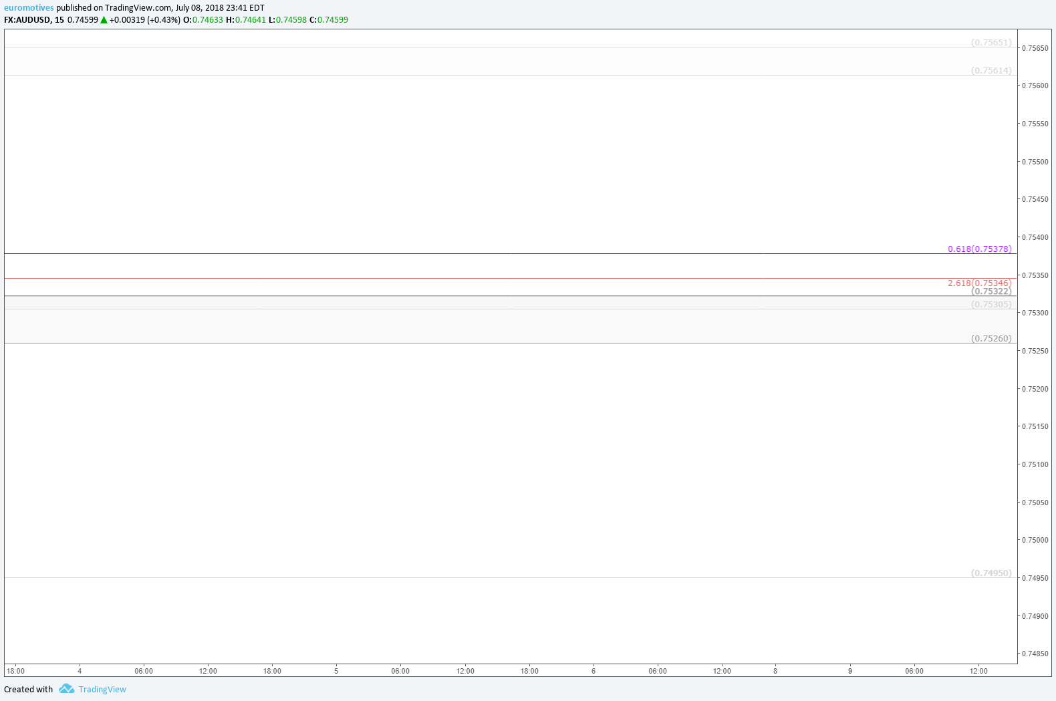Open the TradingView footer link
This screenshot has height=701, width=1056.
pos(102,690)
